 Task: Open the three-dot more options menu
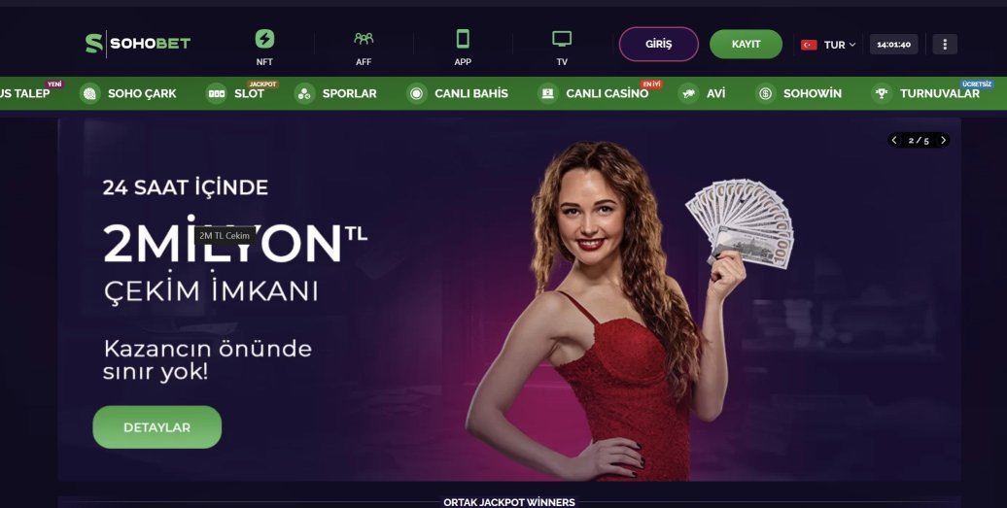point(945,45)
